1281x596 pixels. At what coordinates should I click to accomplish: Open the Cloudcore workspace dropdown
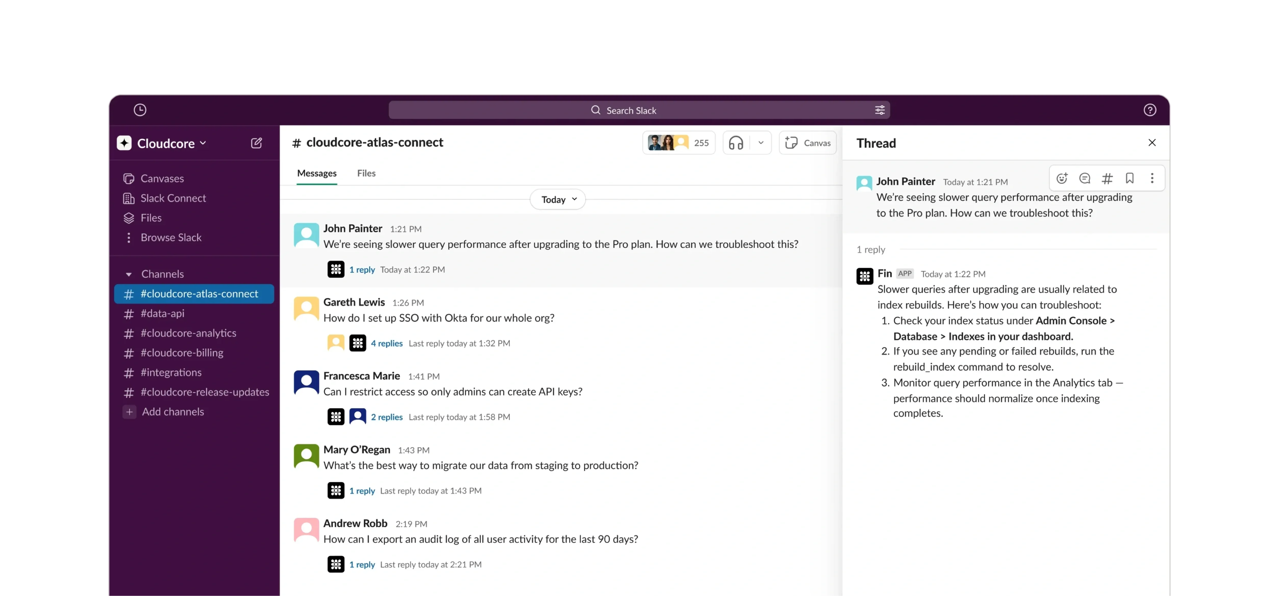click(172, 143)
